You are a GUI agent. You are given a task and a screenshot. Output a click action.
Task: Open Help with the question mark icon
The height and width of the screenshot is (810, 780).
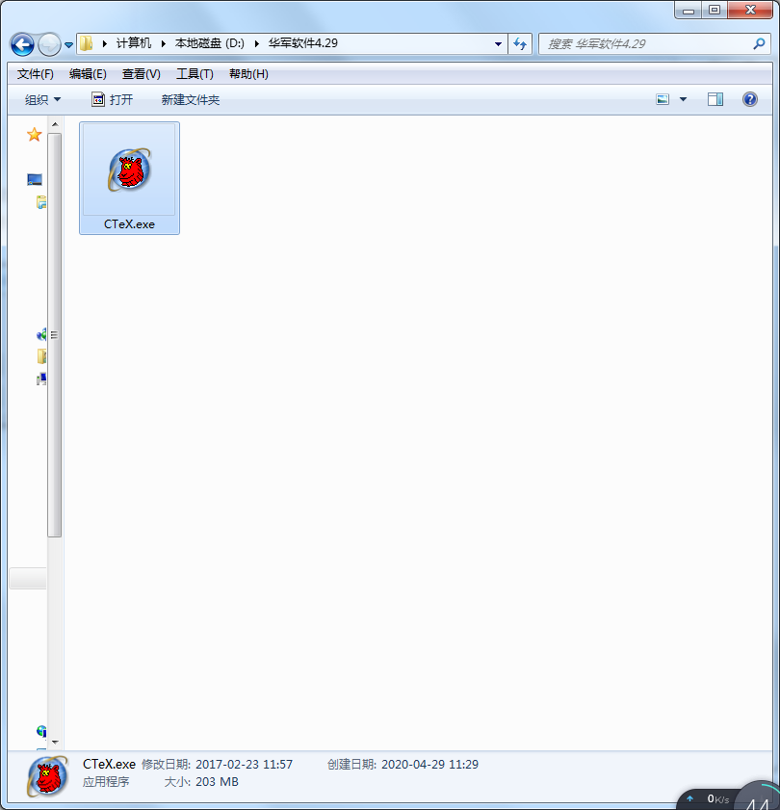(x=750, y=99)
